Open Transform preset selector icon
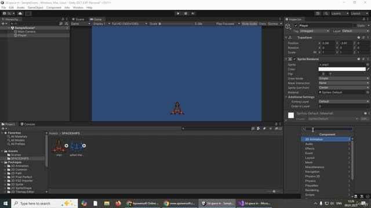 click(363, 38)
